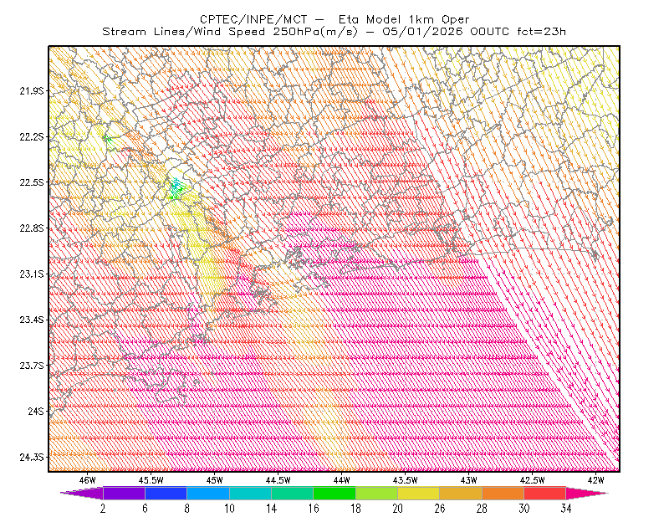The width and height of the screenshot is (669, 517).
Task: Click the legend value '2'
Action: (103, 509)
